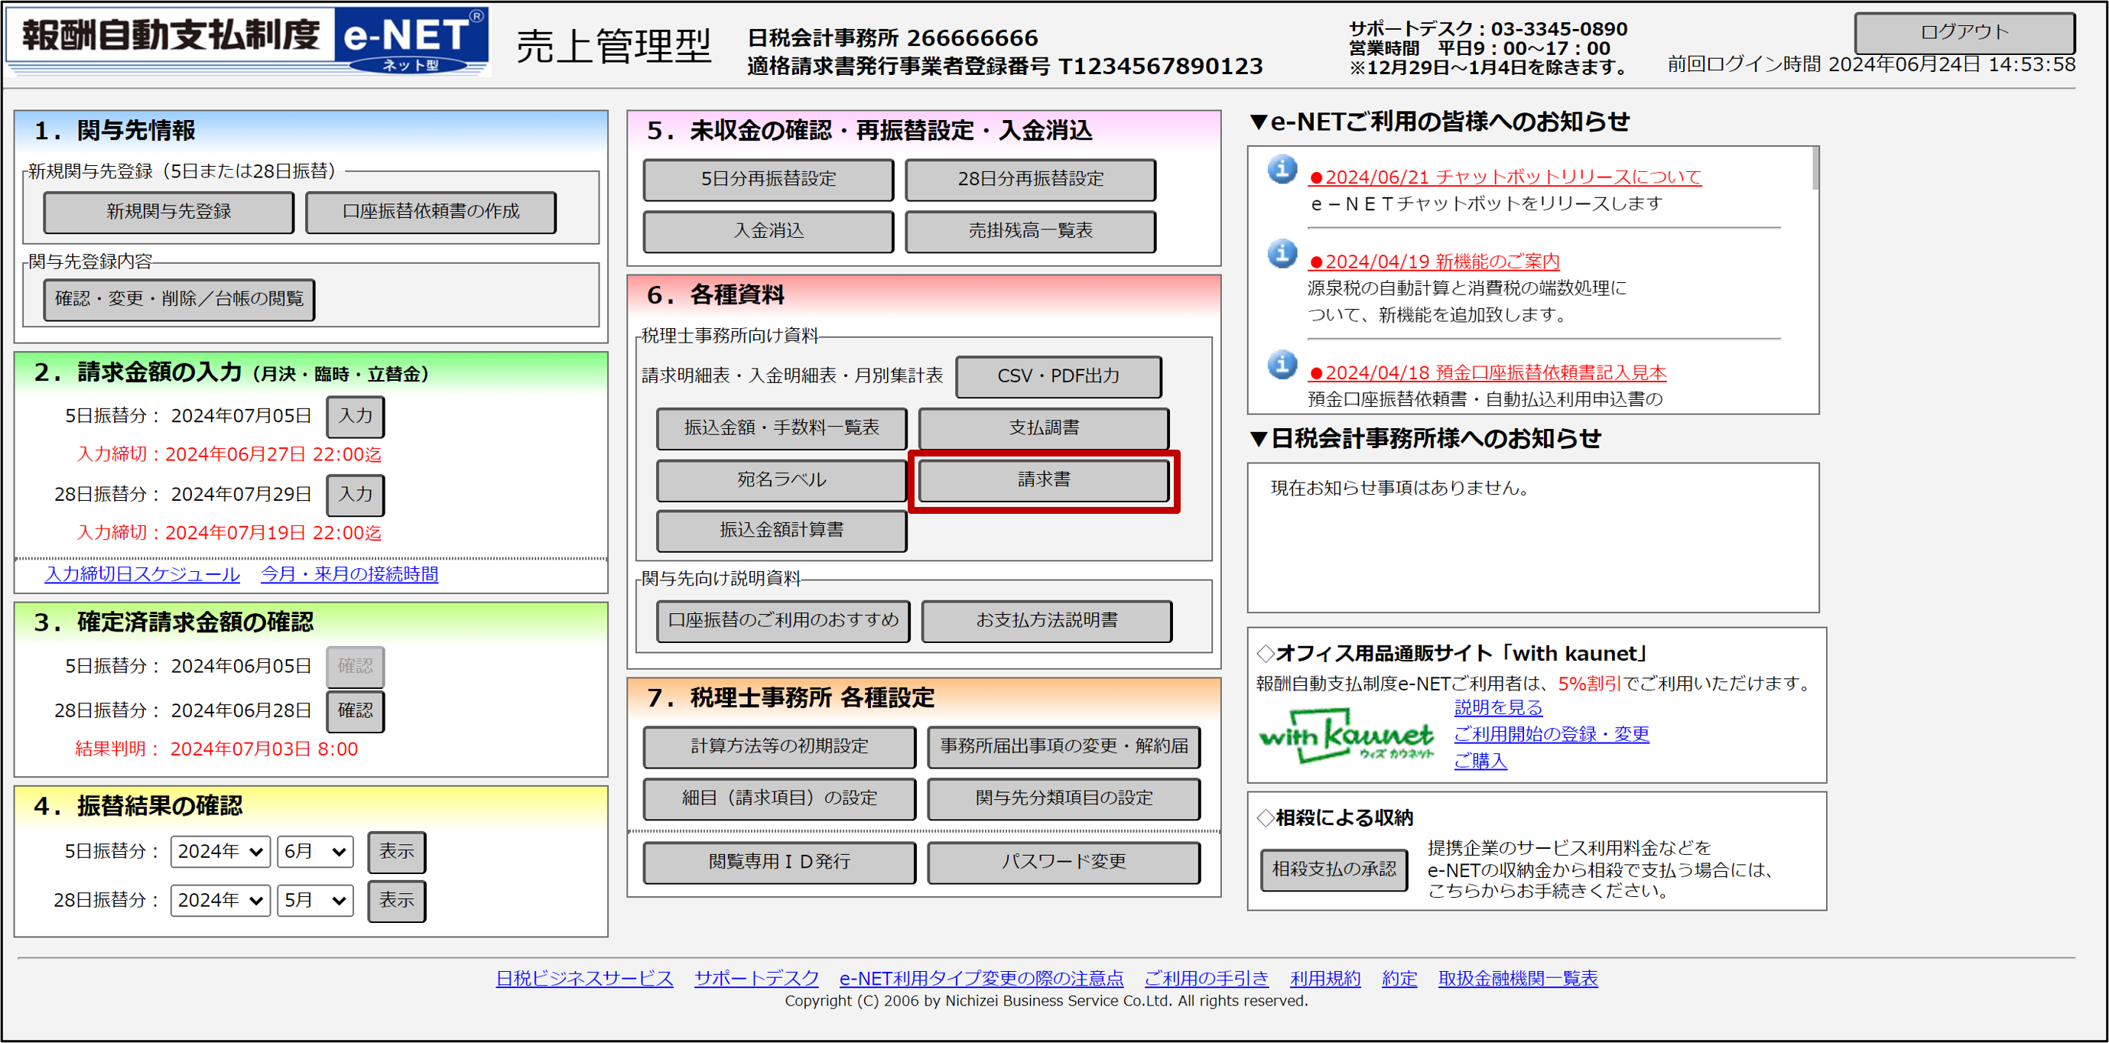Open the 入金消込 function

coord(768,232)
